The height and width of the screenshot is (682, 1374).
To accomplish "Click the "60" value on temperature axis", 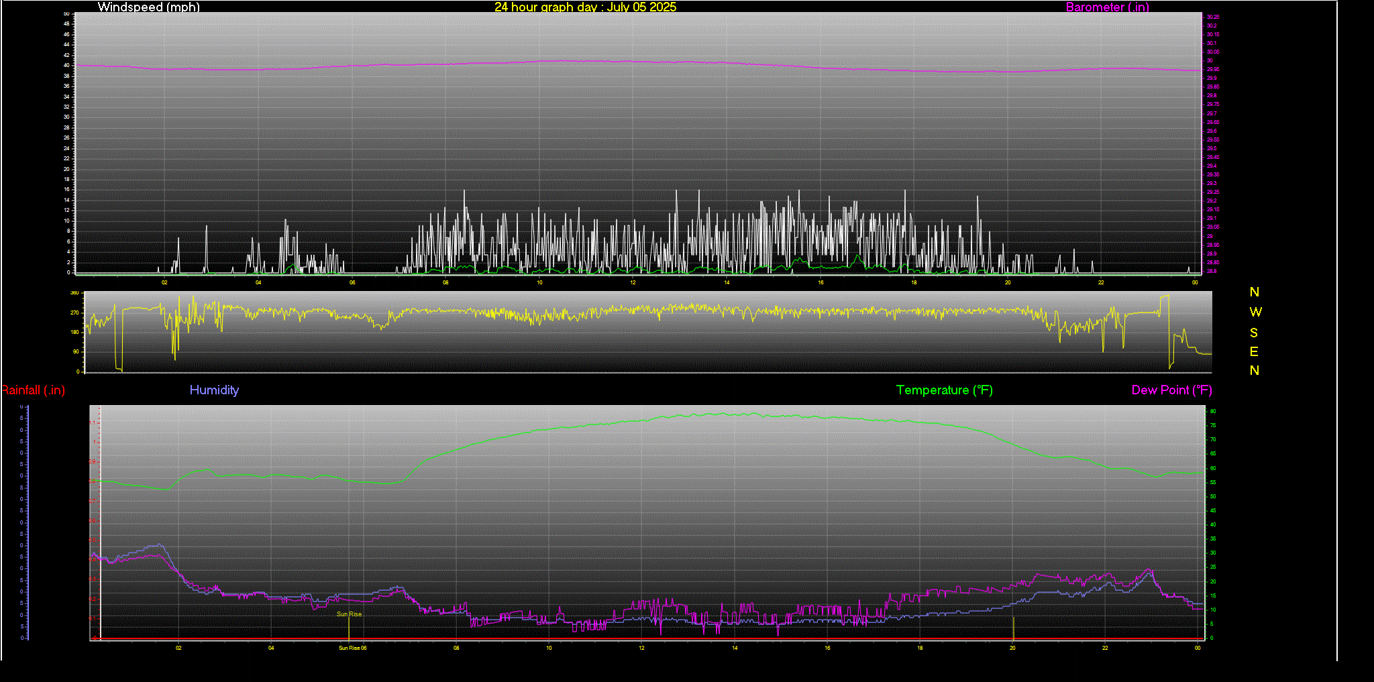I will pyautogui.click(x=1213, y=468).
